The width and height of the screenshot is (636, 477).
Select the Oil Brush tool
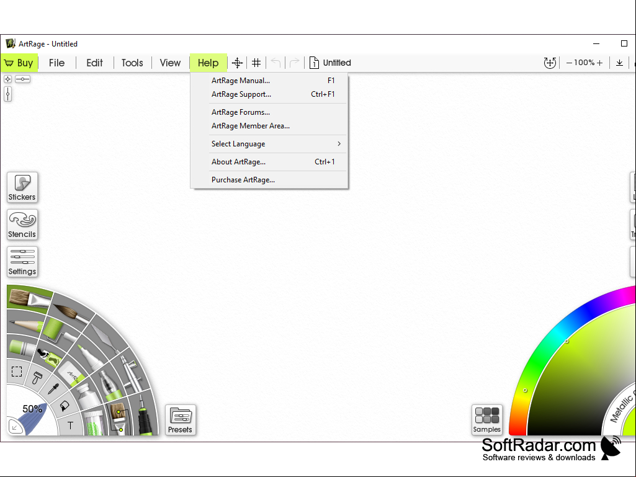30,299
